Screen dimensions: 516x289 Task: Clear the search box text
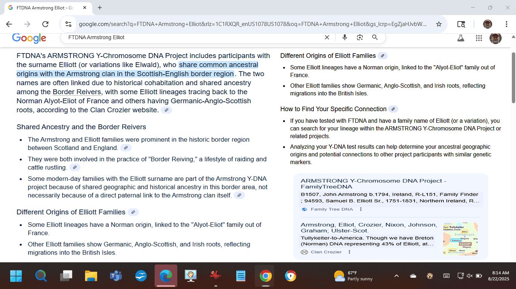327,37
